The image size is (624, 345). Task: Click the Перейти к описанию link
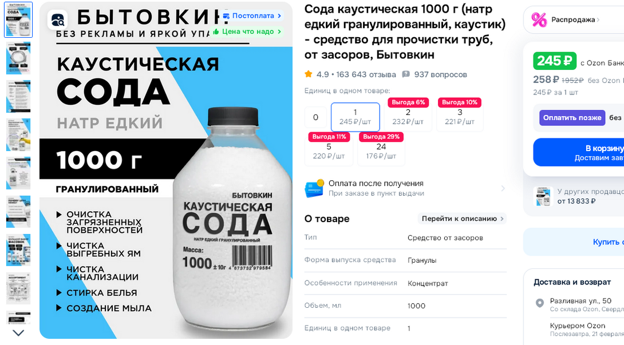pyautogui.click(x=461, y=219)
